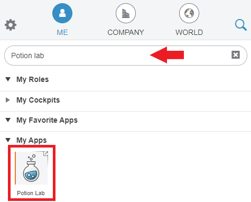Collapse the My Favorite Apps section arrow
Image resolution: width=251 pixels, height=202 pixels.
click(x=8, y=120)
